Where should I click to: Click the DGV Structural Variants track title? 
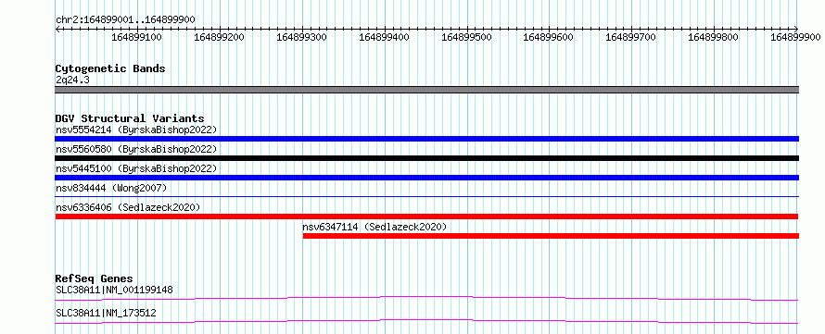[130, 118]
